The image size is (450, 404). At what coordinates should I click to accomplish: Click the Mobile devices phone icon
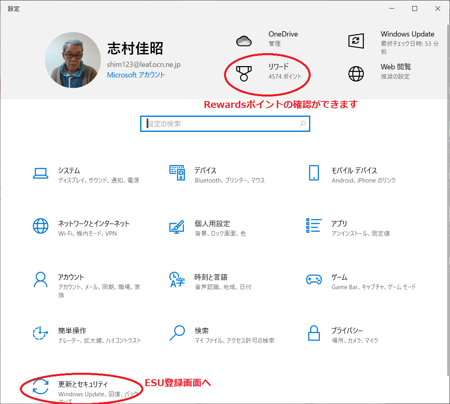314,173
